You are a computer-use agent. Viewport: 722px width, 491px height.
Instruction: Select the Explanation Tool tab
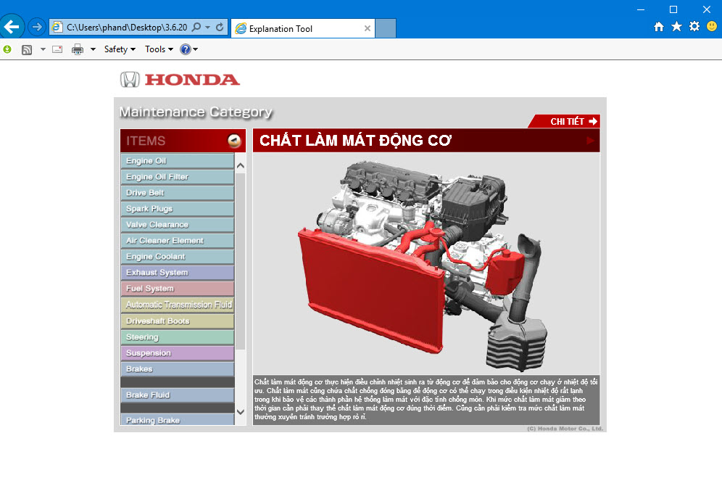point(303,28)
